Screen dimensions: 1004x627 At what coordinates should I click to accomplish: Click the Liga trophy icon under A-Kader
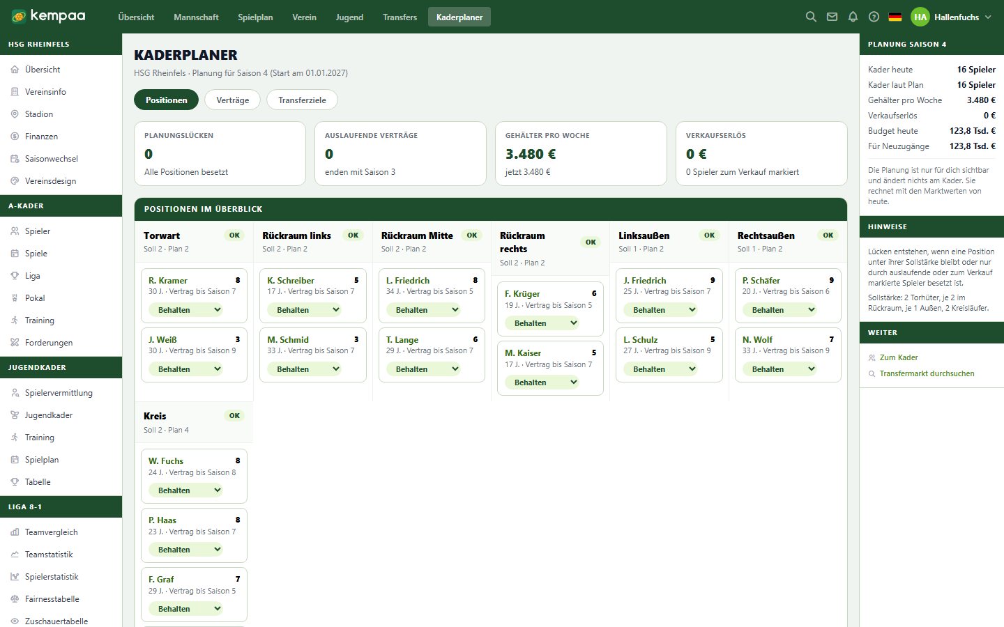(15, 276)
